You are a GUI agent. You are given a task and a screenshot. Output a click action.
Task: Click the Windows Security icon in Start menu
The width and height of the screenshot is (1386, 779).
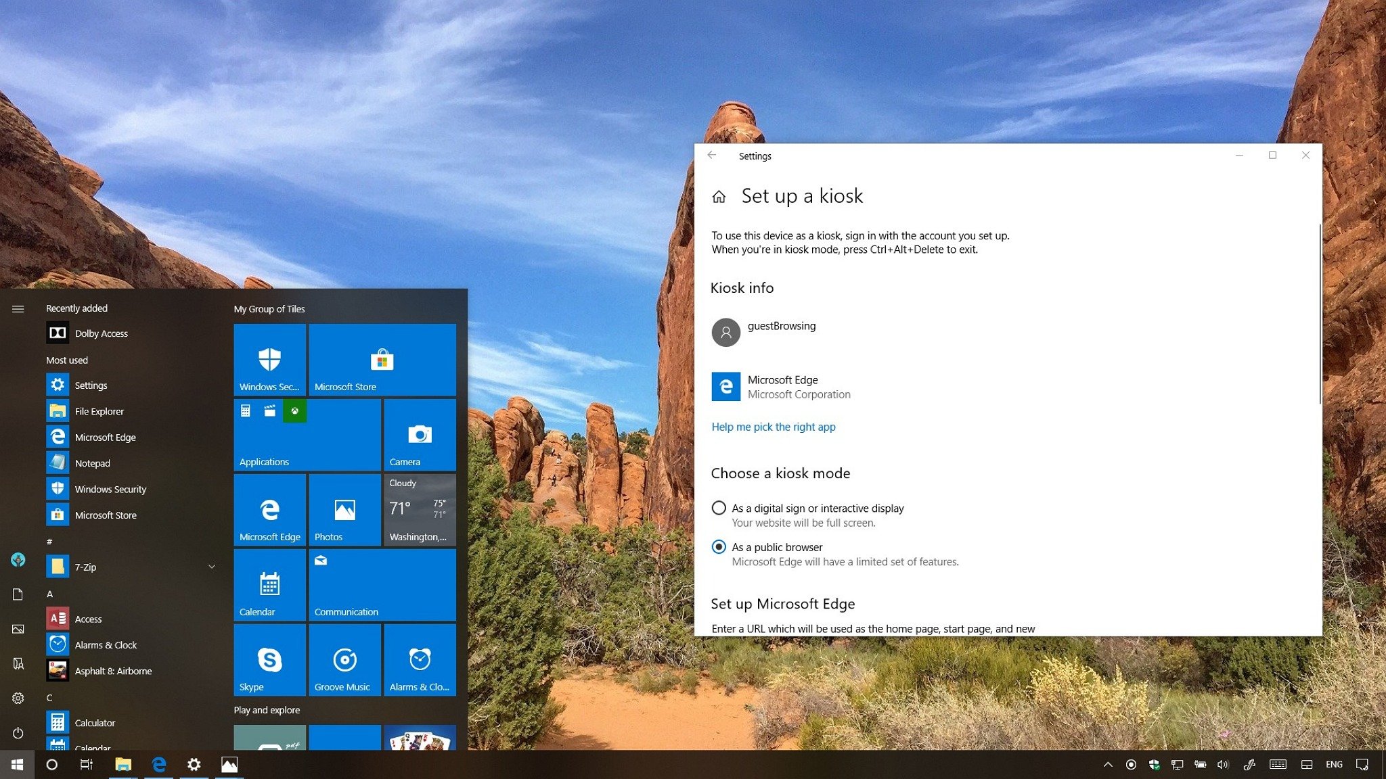coord(57,488)
